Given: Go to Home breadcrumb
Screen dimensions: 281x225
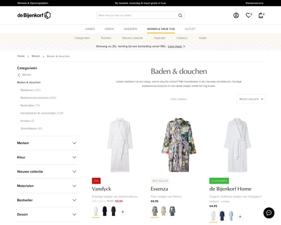Looking at the screenshot, I should (21, 56).
